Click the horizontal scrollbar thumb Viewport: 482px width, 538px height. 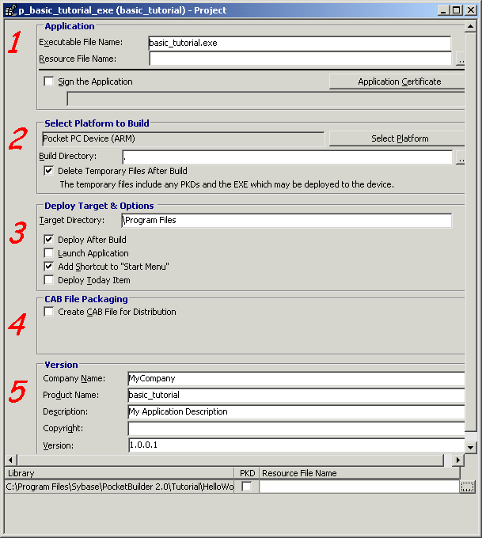tap(230, 460)
